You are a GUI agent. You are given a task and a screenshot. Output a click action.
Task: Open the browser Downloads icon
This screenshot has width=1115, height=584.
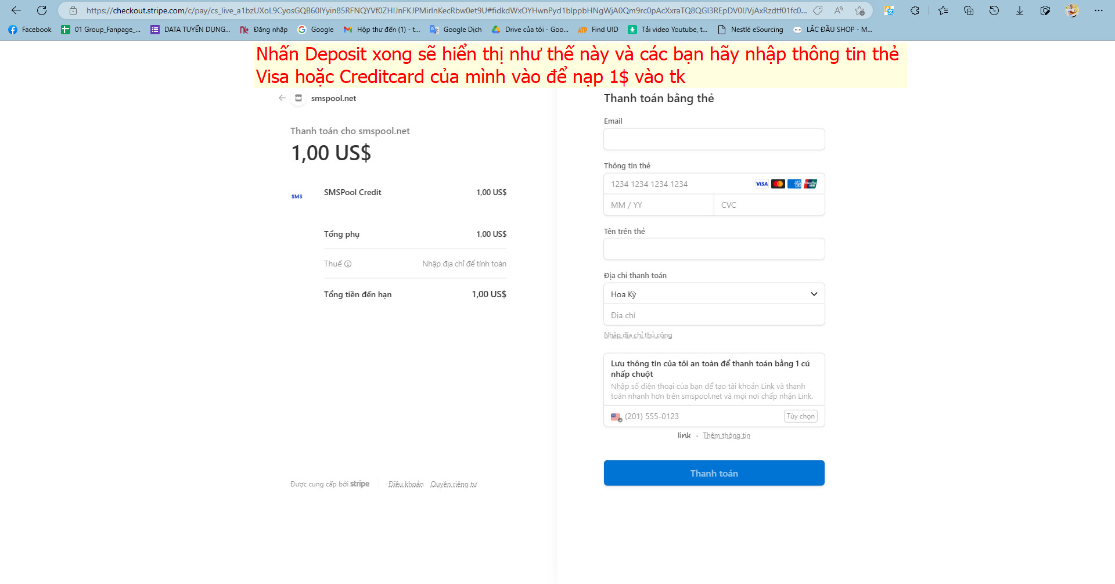click(1019, 10)
